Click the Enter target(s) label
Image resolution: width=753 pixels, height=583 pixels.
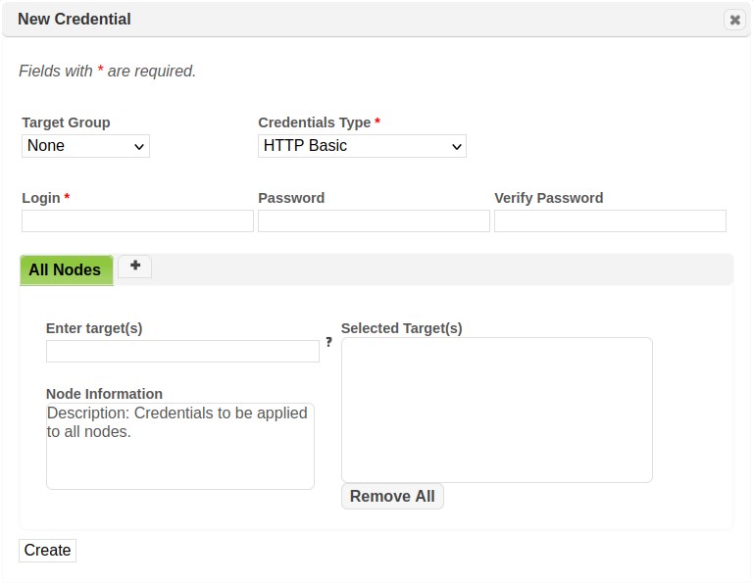pos(94,328)
